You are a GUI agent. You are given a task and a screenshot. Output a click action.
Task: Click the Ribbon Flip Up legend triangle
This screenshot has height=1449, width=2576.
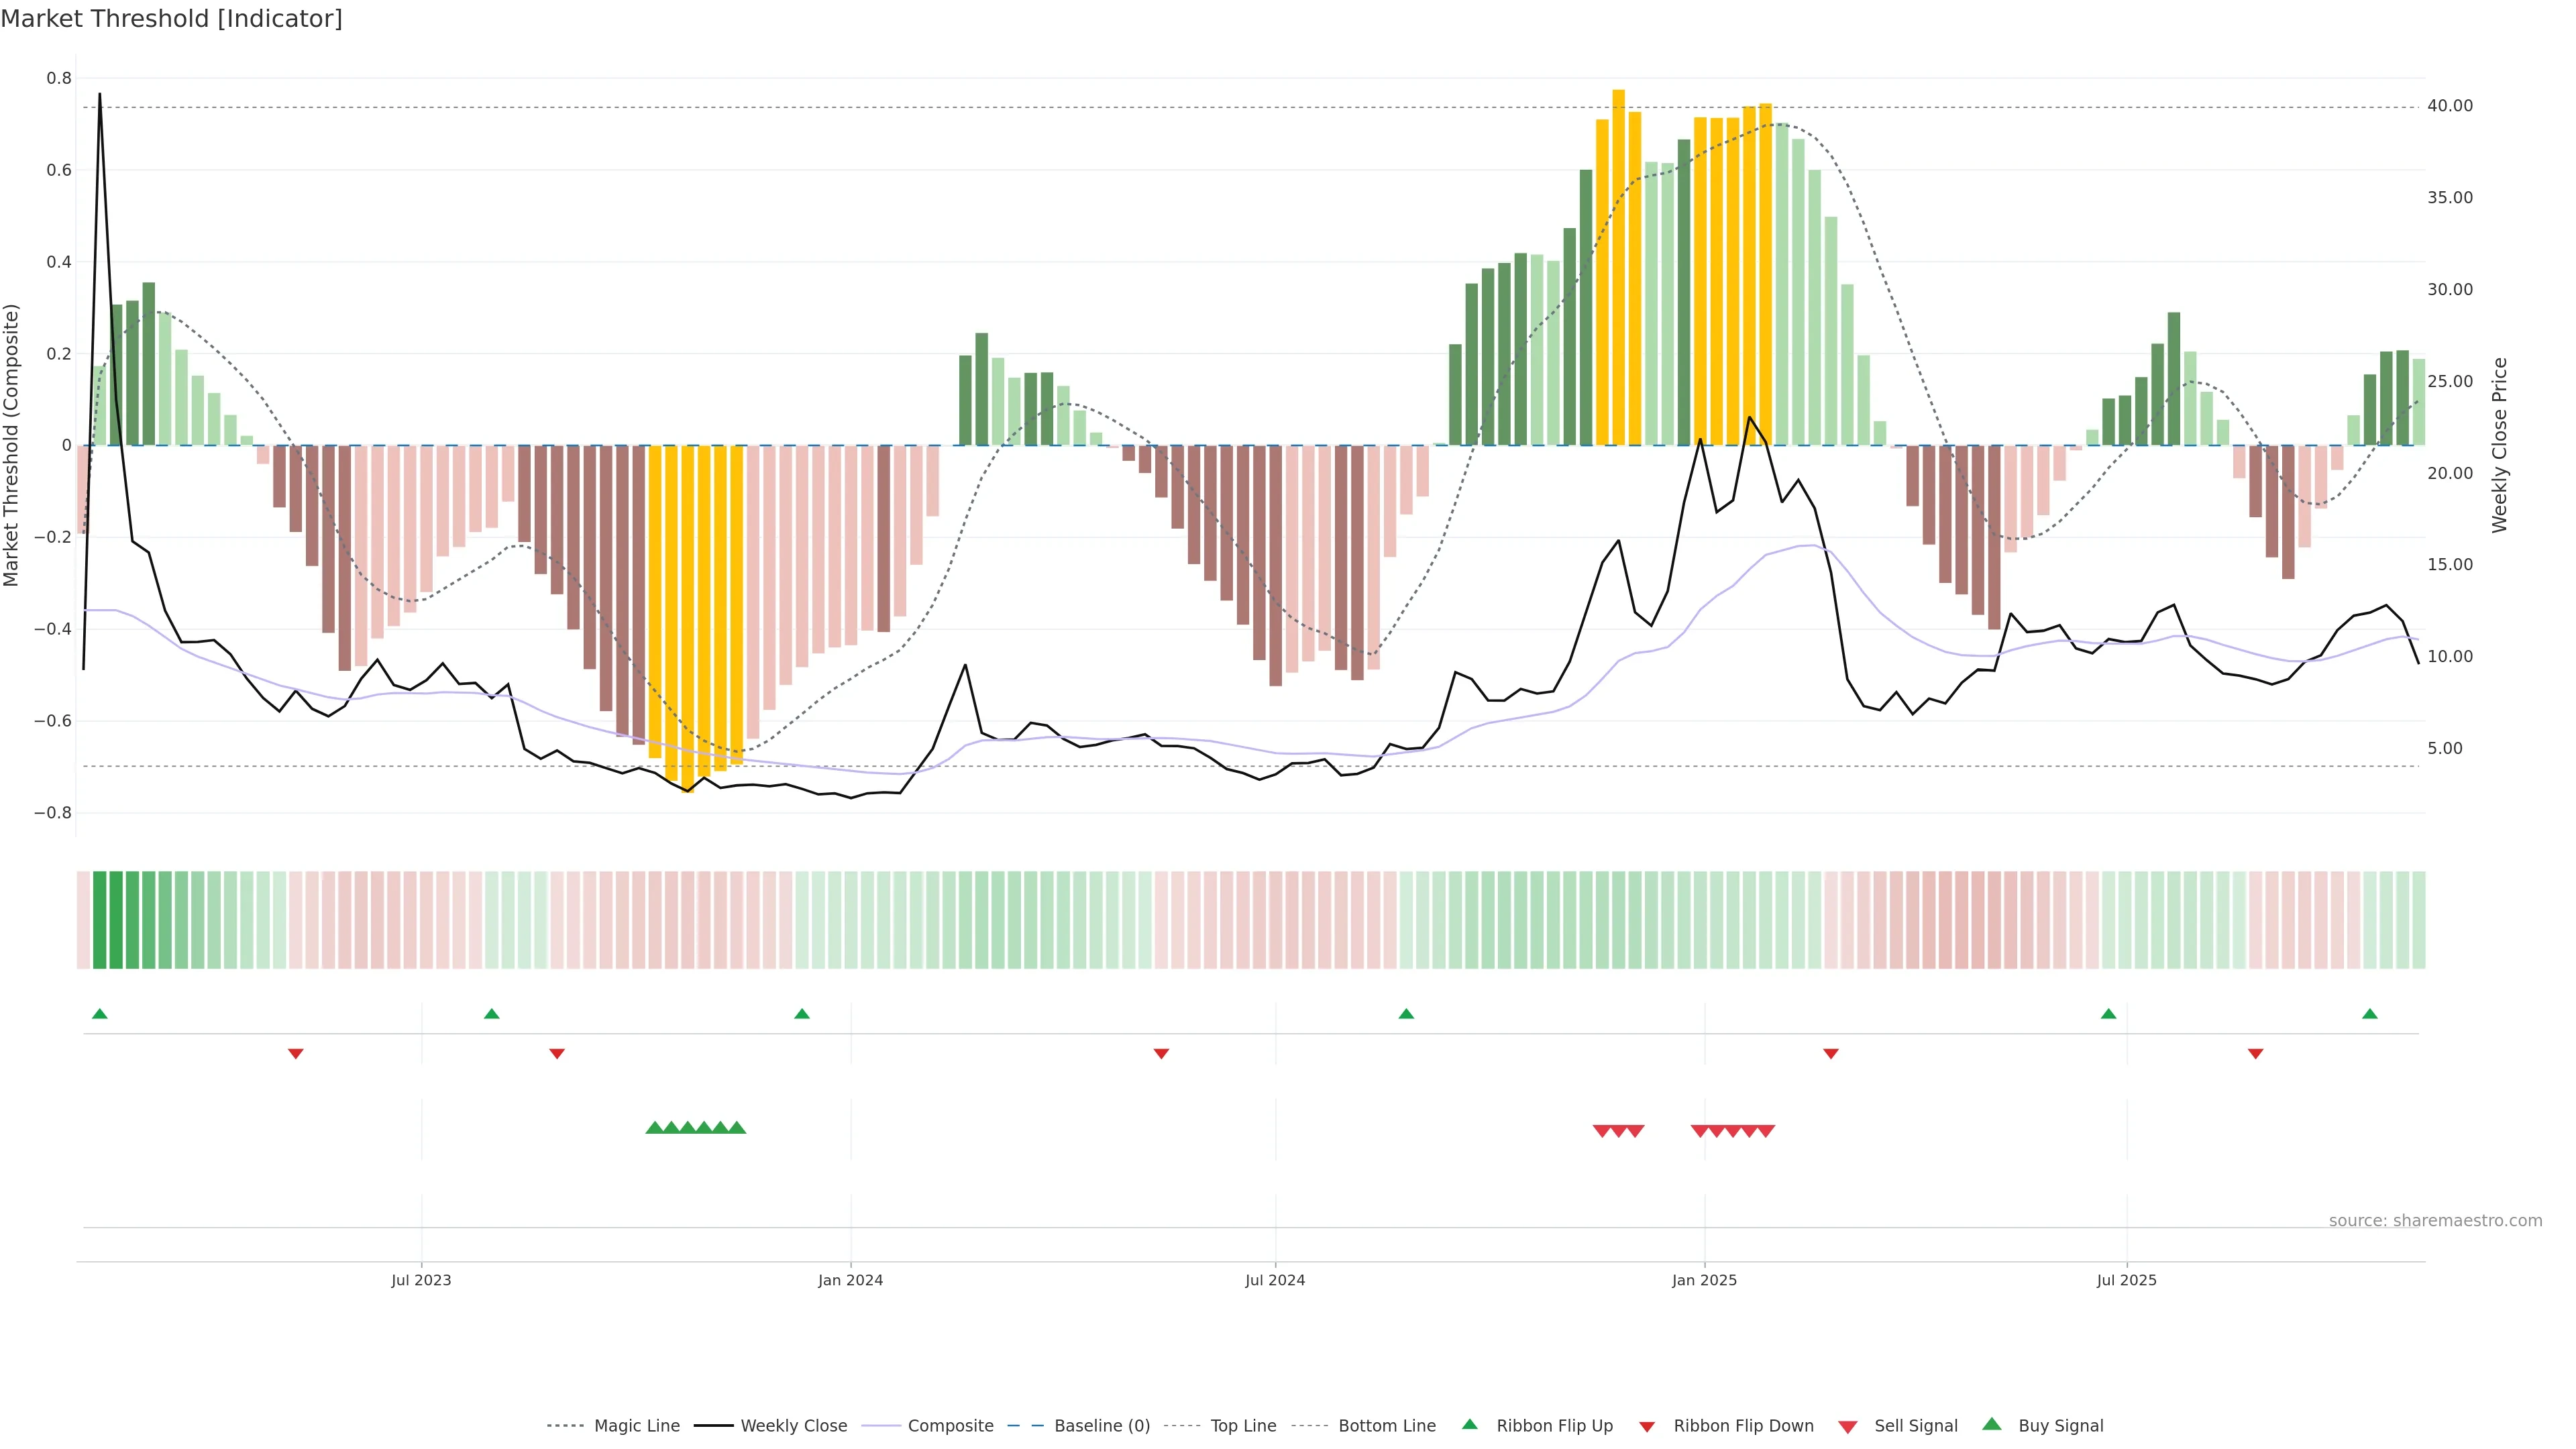pos(1469,1424)
